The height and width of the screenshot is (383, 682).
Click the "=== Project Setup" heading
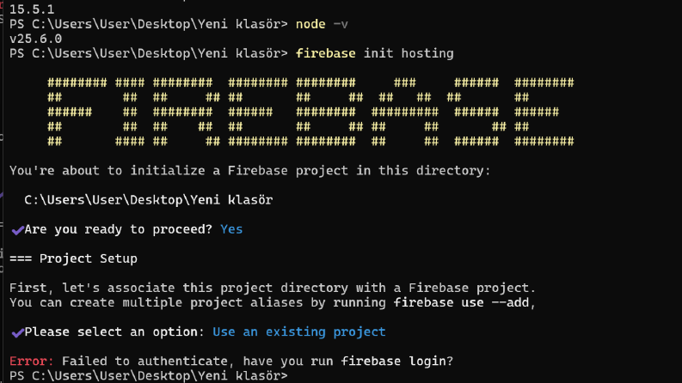tap(73, 258)
